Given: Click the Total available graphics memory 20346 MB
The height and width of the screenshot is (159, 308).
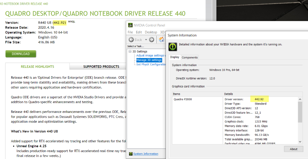Looking at the screenshot, I should (x=261, y=139).
